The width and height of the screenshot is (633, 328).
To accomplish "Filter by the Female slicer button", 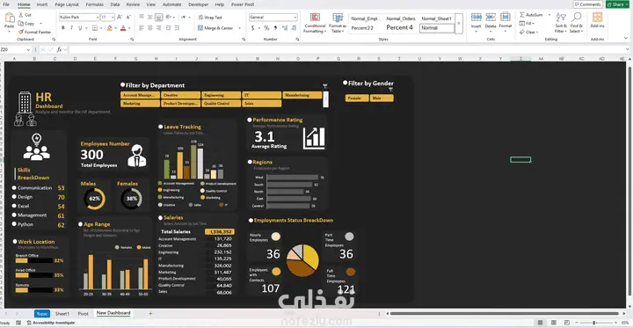I will tap(357, 98).
